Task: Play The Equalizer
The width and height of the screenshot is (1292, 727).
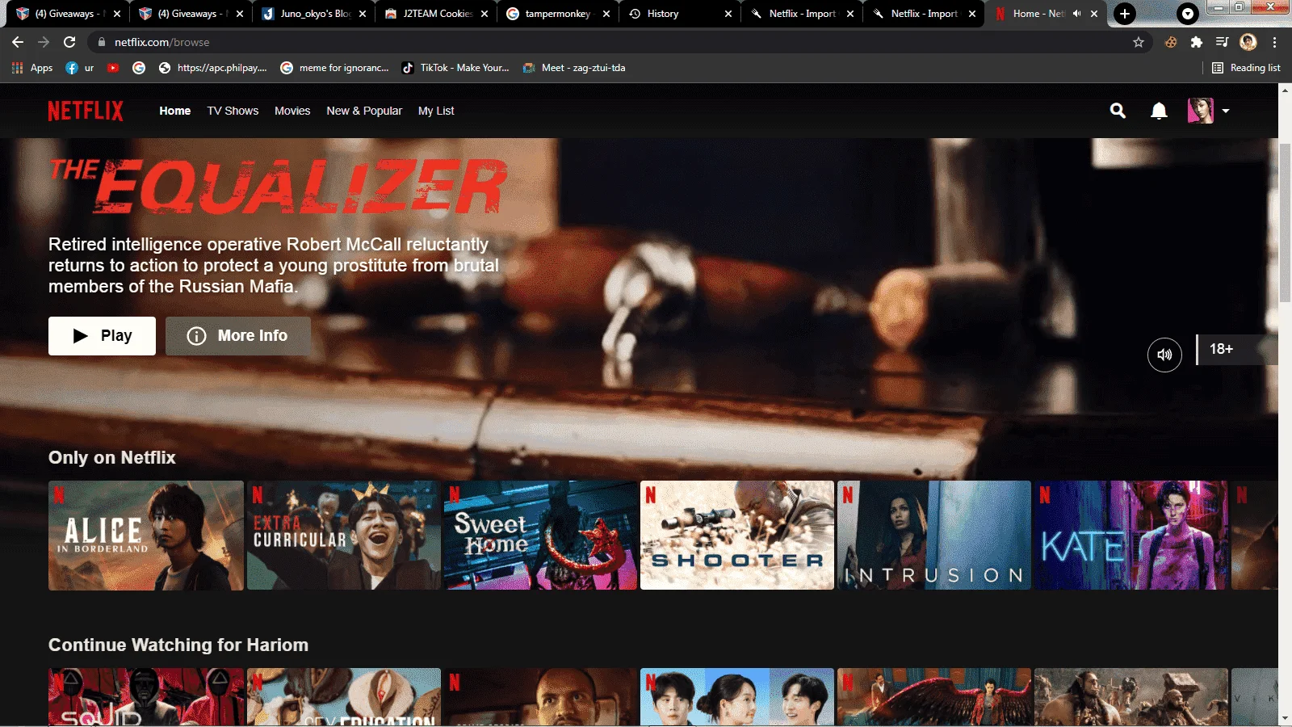Action: pyautogui.click(x=102, y=336)
